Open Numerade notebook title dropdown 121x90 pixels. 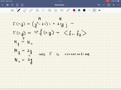pyautogui.click(x=60, y=5)
